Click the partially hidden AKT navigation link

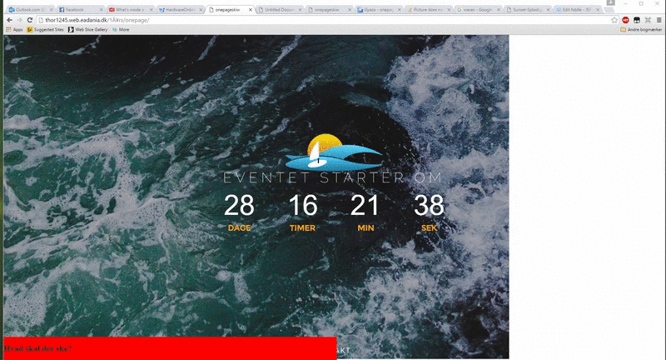click(x=343, y=351)
